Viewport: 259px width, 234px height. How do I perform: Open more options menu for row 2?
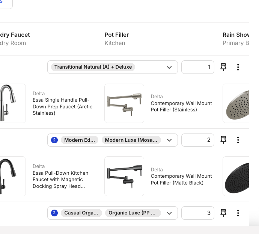[238, 140]
